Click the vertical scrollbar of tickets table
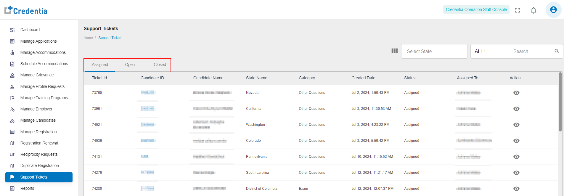Image resolution: width=564 pixels, height=196 pixels. coord(560,102)
